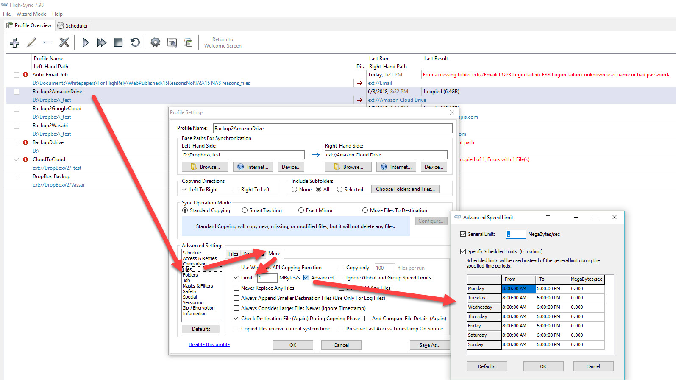Edit the selected profile with pencil icon
Screen dimensions: 676x380
pos(31,42)
